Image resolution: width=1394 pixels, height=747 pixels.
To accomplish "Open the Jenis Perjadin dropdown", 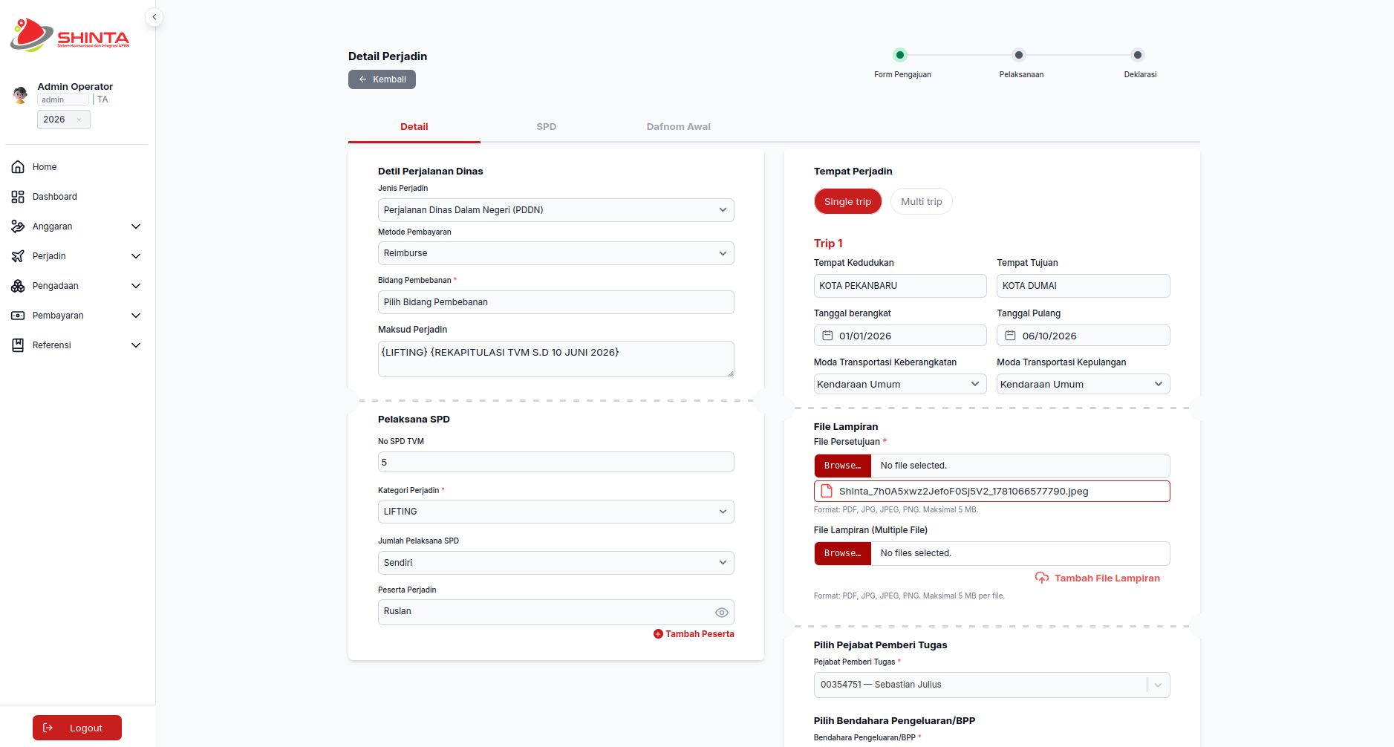I will click(x=556, y=210).
